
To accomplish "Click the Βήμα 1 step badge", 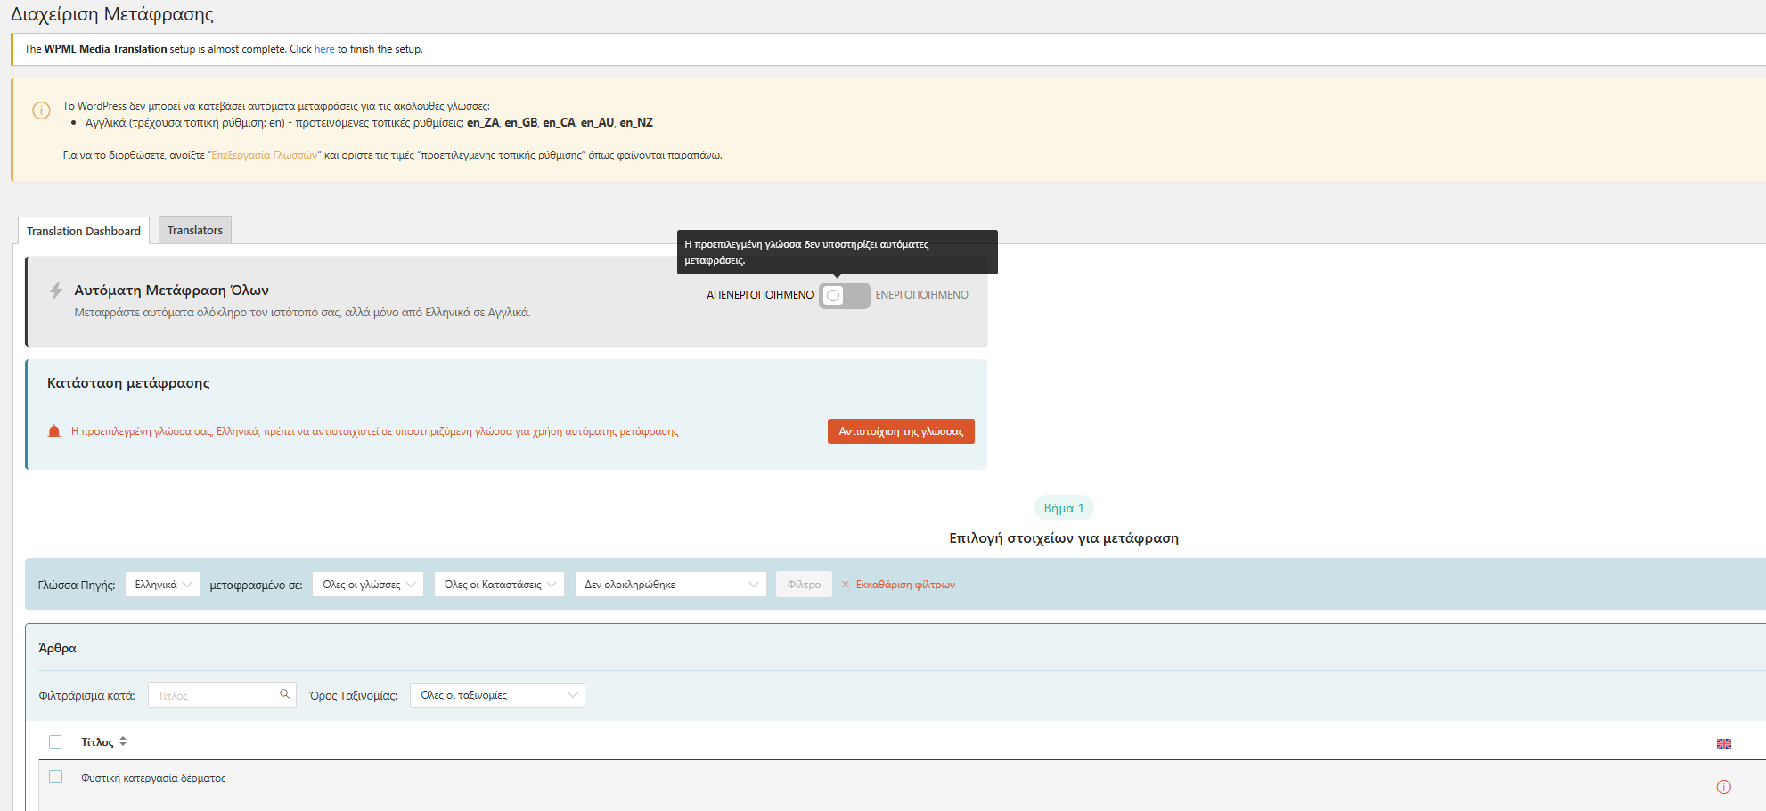I will click(1064, 508).
